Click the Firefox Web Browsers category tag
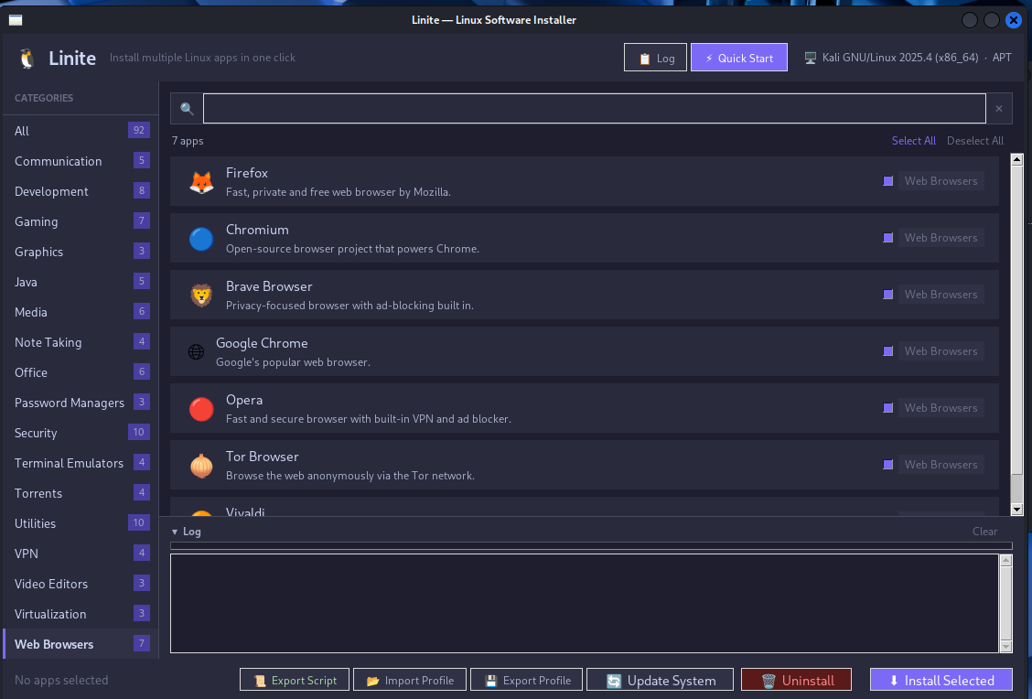The width and height of the screenshot is (1032, 699). pos(941,181)
